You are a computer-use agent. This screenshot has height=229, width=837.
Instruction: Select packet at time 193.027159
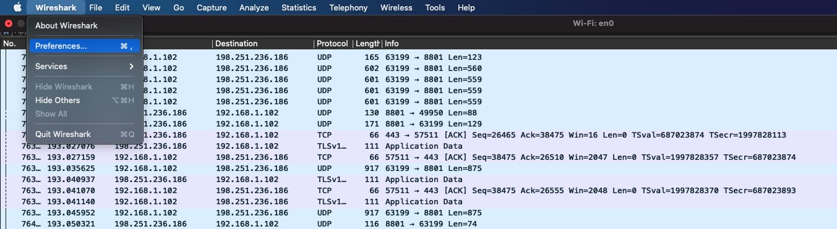tap(418, 157)
